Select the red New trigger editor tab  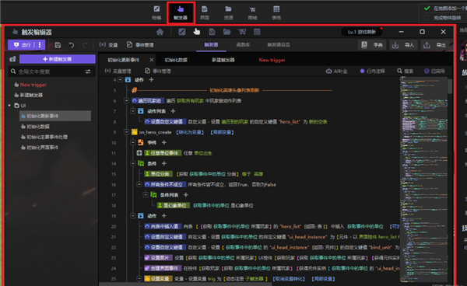click(272, 60)
